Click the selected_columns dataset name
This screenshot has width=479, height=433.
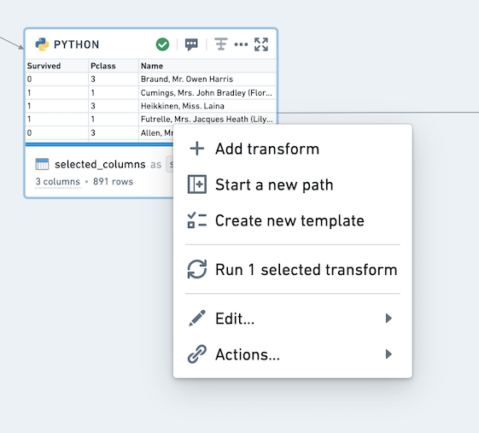tap(100, 164)
